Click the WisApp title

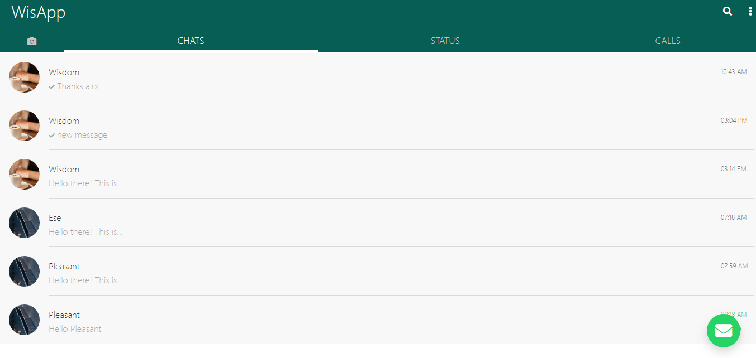pyautogui.click(x=39, y=12)
